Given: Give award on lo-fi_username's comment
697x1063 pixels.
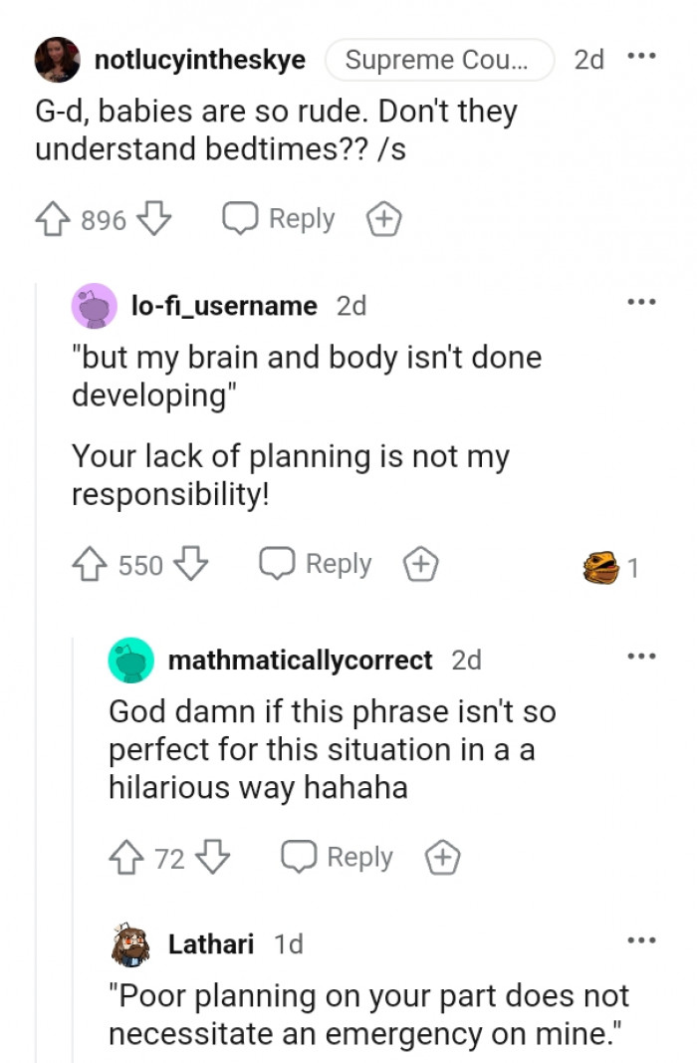Looking at the screenshot, I should pyautogui.click(x=421, y=565).
